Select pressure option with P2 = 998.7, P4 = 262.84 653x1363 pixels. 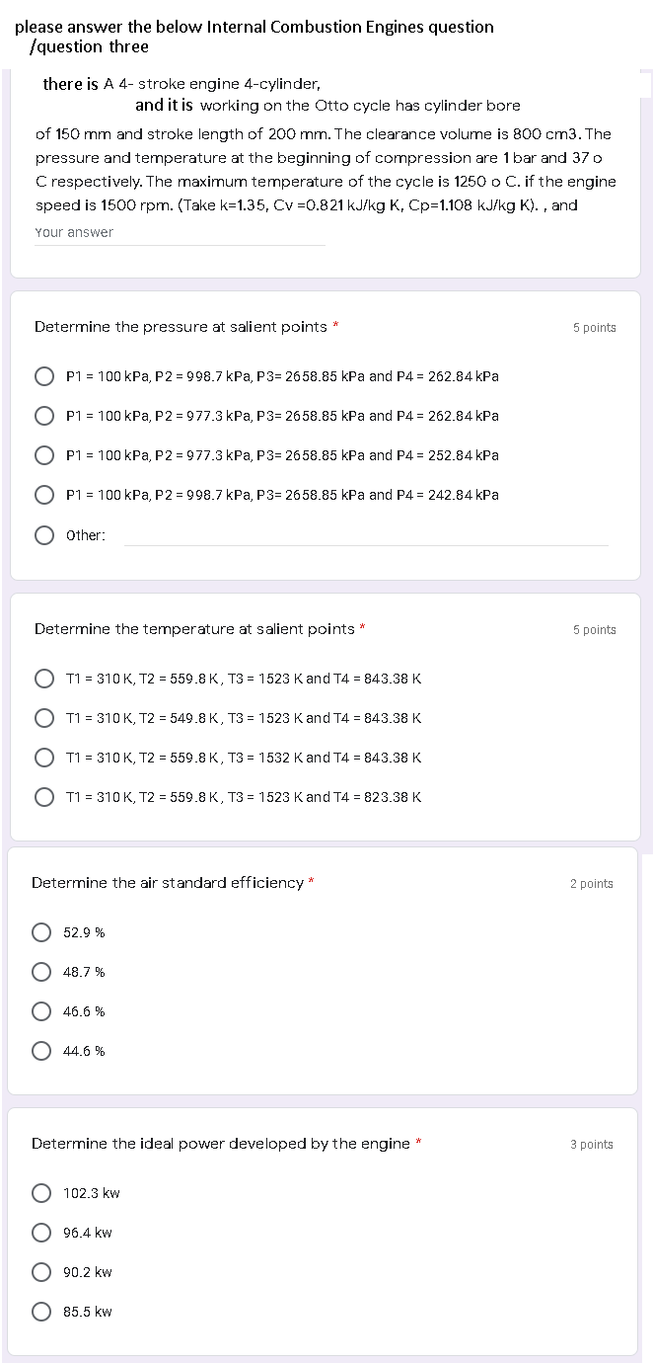pos(44,376)
